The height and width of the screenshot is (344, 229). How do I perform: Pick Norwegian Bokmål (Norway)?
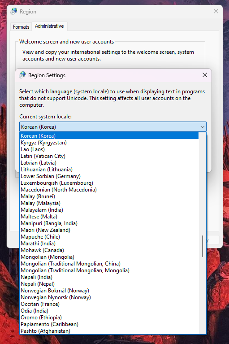(x=109, y=291)
